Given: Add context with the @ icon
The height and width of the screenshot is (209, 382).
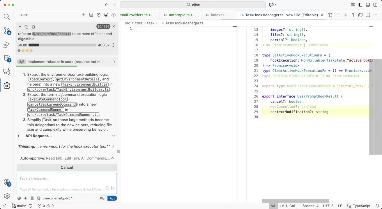Looking at the screenshot, I should coord(19,198).
